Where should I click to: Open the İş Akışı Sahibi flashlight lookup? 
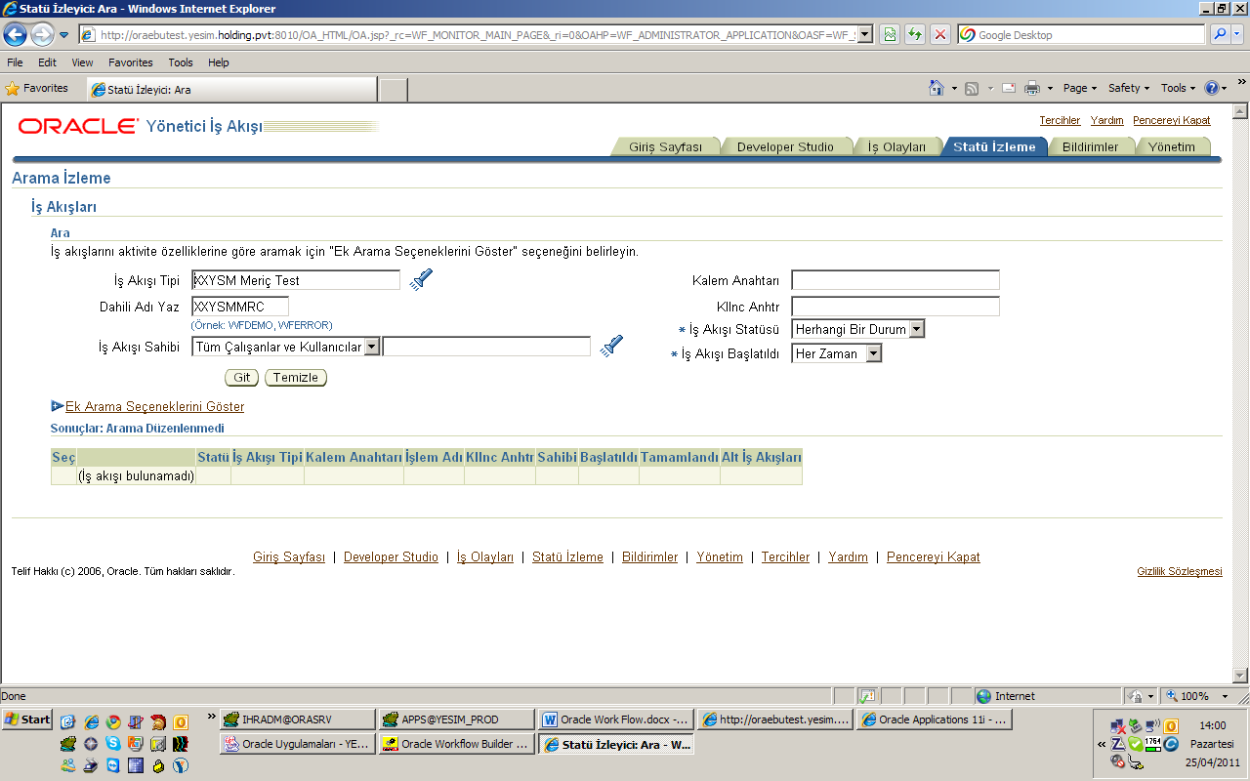point(611,346)
